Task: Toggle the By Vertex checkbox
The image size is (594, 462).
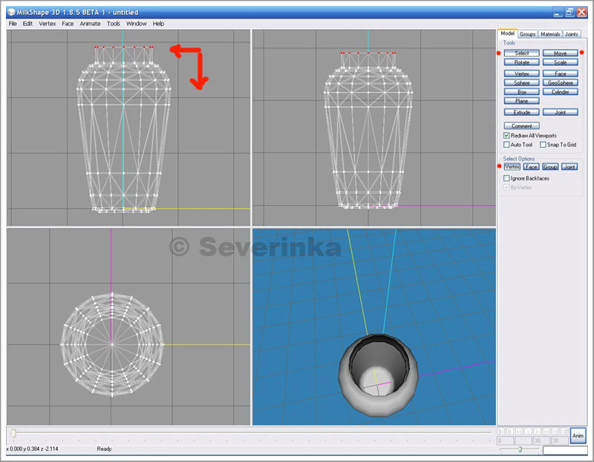Action: (x=506, y=187)
